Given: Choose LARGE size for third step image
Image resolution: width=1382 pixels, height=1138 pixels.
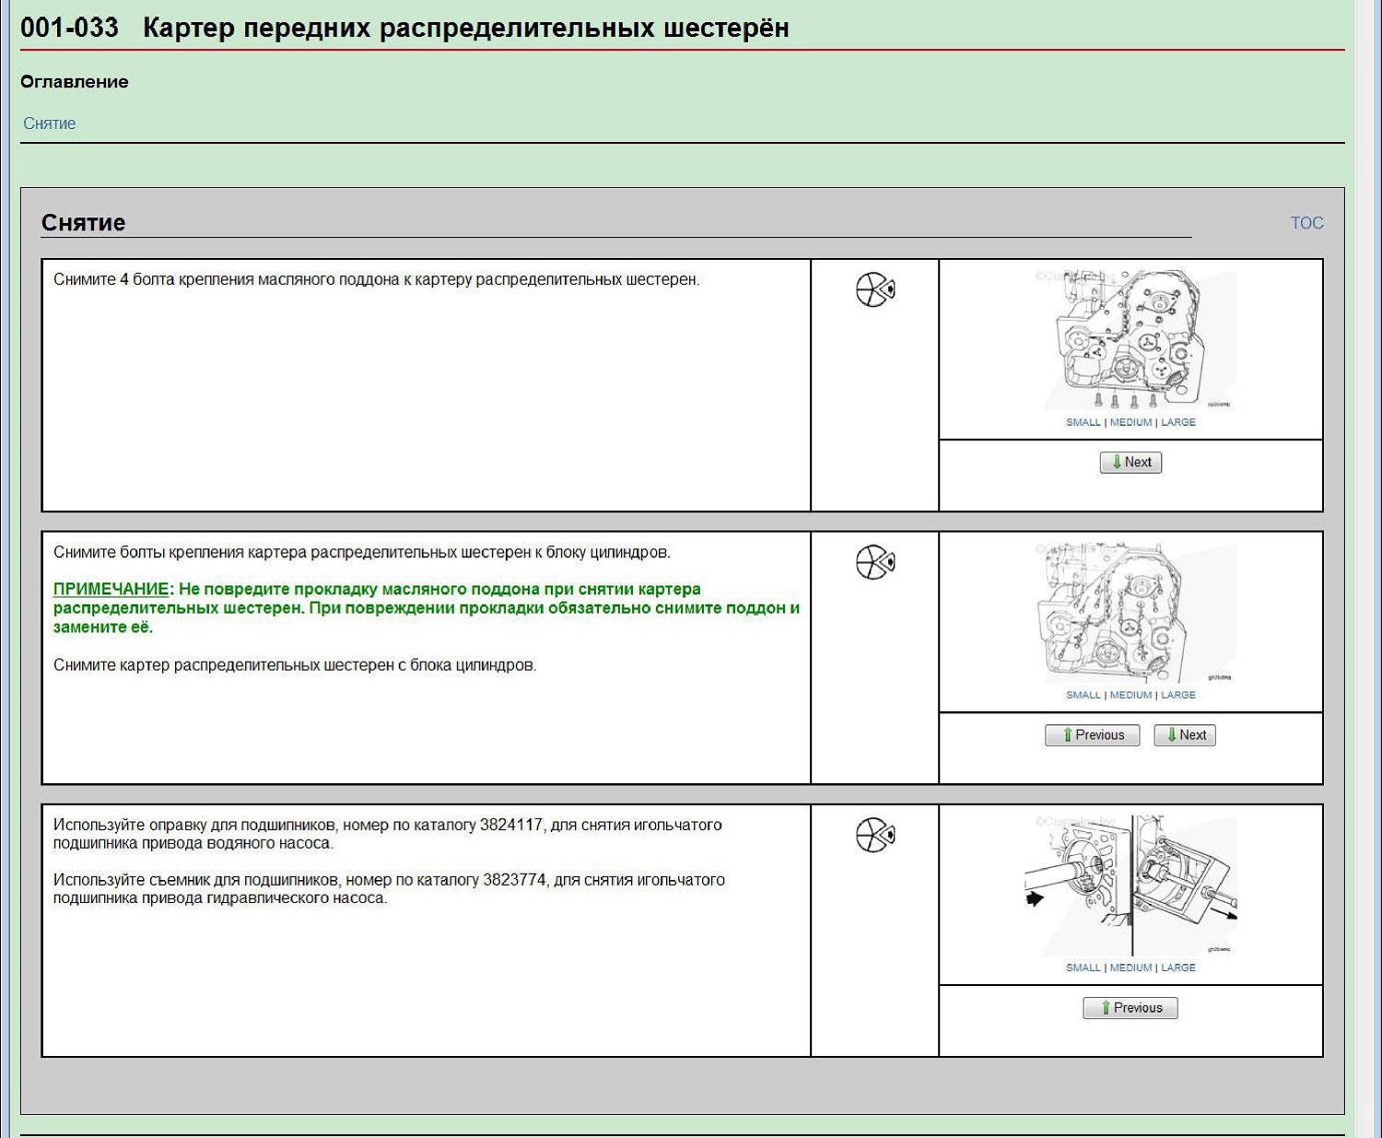Looking at the screenshot, I should coord(1178,968).
